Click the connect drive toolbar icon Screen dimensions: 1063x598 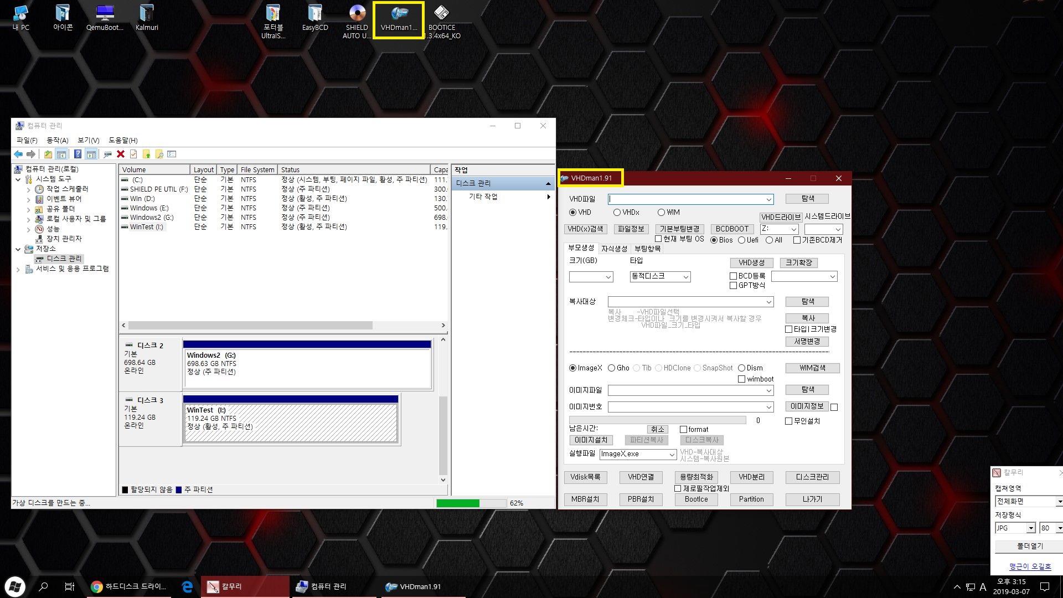click(x=107, y=154)
